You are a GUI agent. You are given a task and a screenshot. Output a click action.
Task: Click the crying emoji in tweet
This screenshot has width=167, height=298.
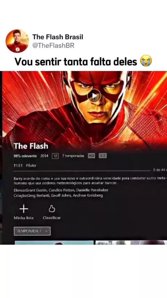(146, 61)
